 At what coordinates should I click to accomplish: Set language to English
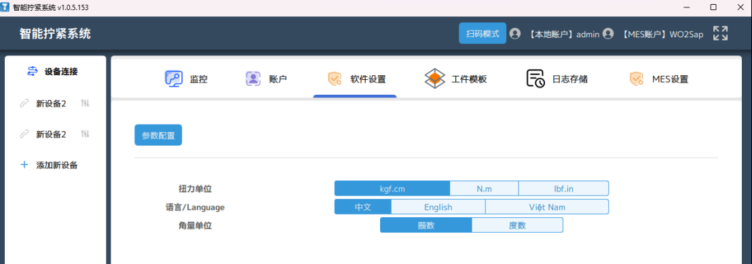coord(438,207)
